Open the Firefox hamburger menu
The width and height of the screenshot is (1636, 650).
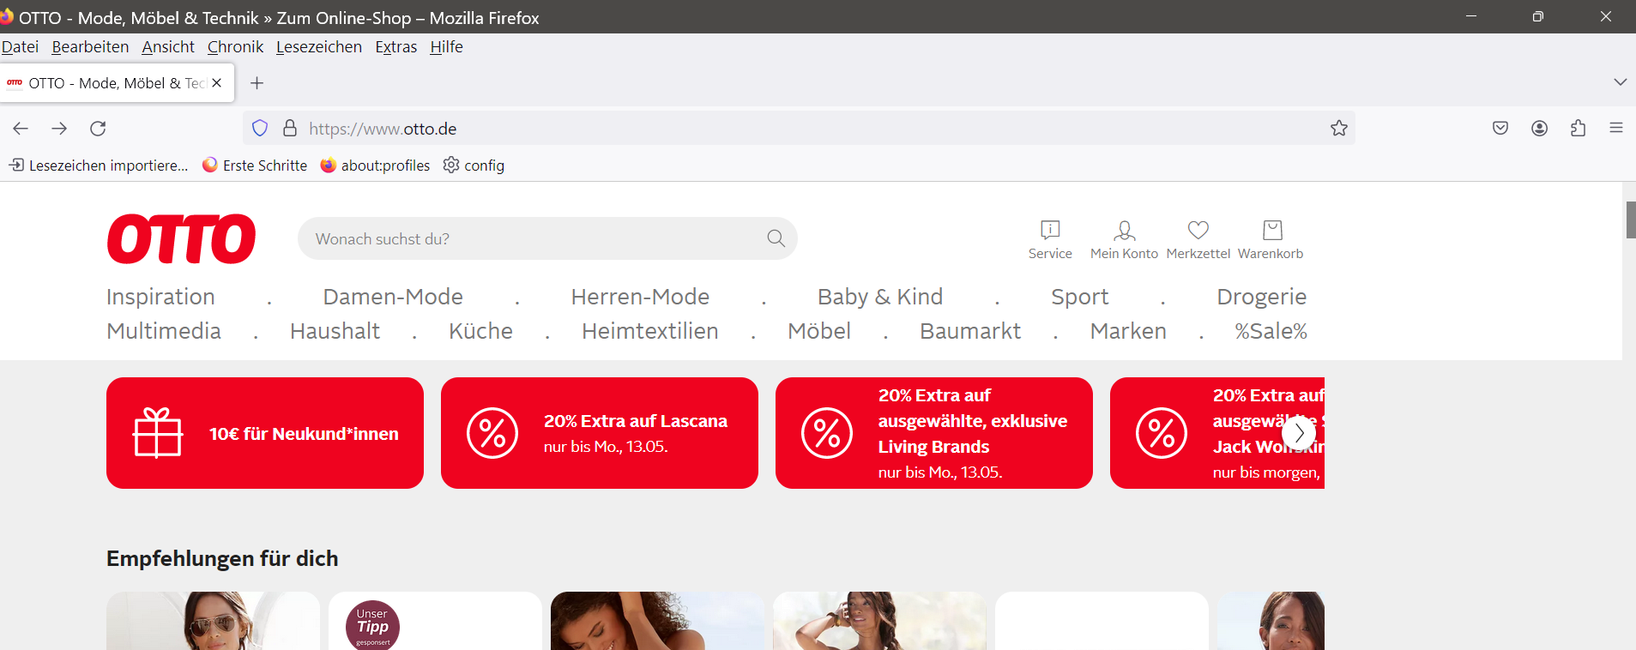click(1616, 128)
